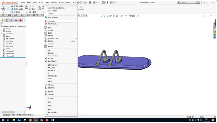Open the DisplayManager appearance ball tab
This screenshot has width=217, height=123.
click(20, 20)
